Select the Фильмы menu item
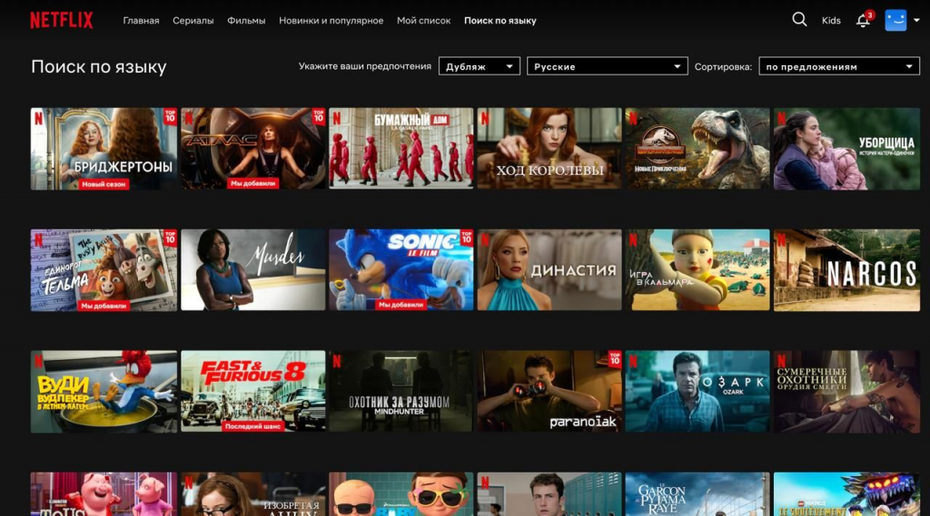This screenshot has height=516, width=930. click(x=246, y=21)
